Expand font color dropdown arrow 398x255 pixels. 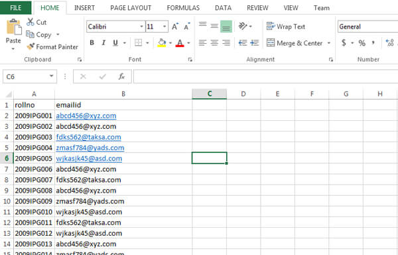[x=188, y=43]
